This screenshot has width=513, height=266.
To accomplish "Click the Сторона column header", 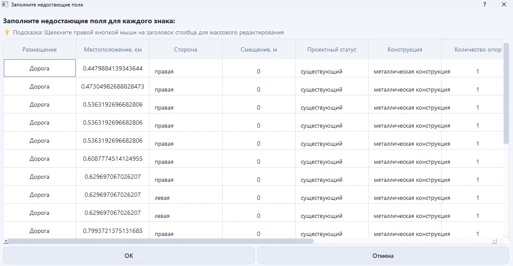I will click(x=186, y=49).
